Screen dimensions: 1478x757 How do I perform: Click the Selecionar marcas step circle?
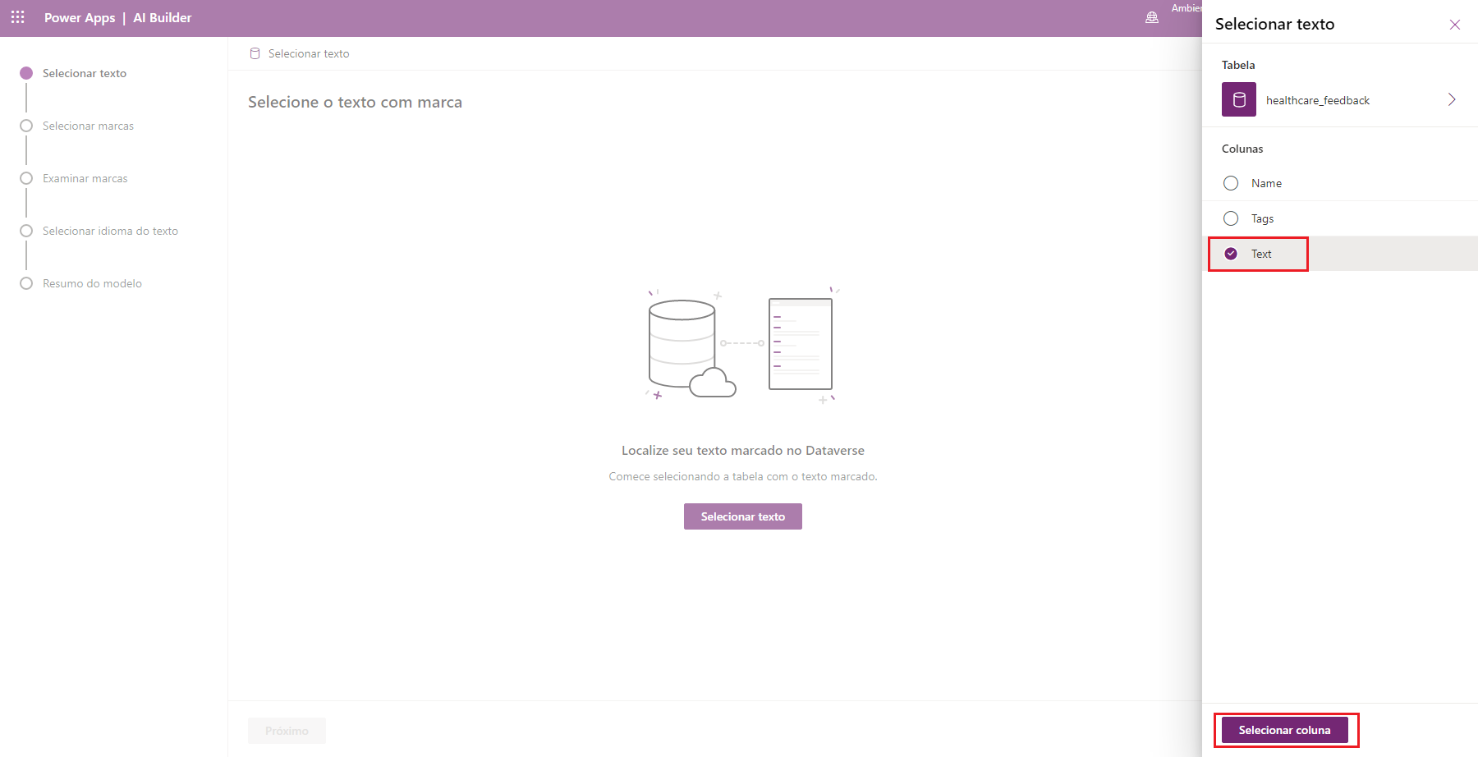26,126
